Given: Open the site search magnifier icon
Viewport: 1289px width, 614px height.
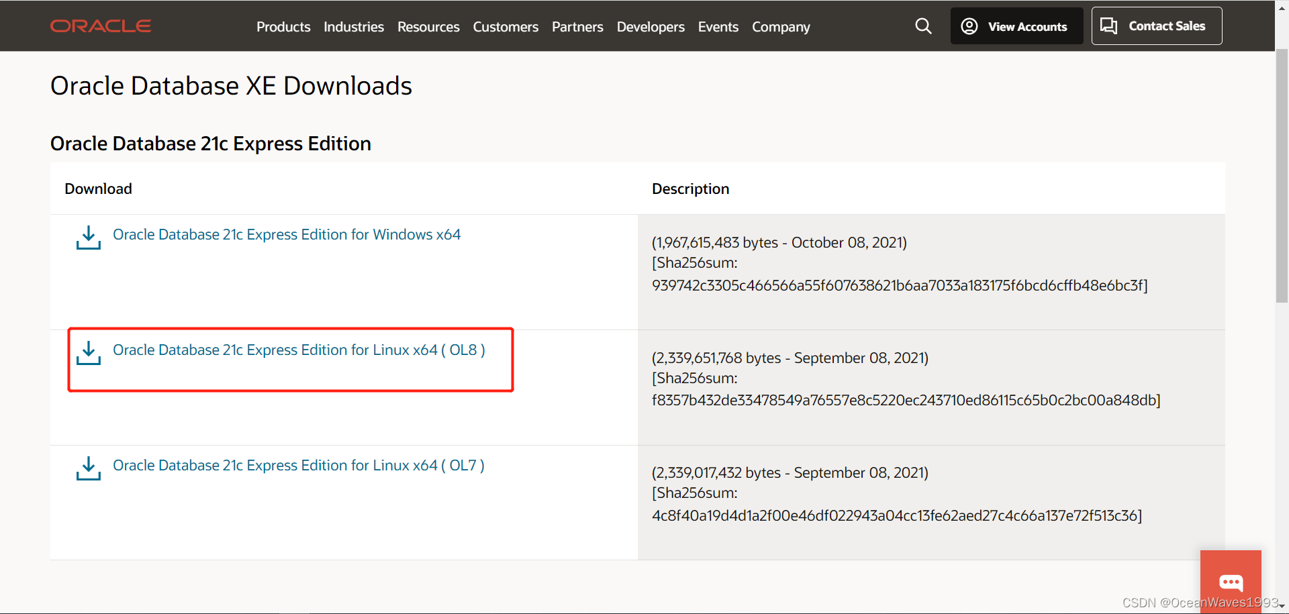Looking at the screenshot, I should click(x=923, y=26).
